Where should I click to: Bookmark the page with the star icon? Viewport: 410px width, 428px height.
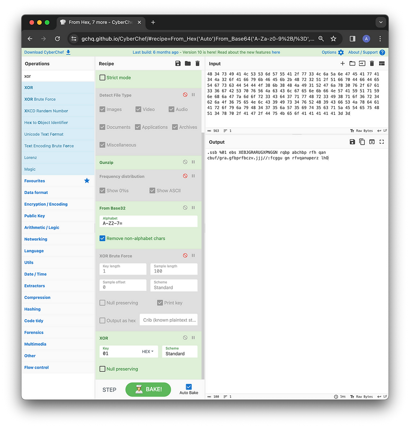tap(333, 39)
